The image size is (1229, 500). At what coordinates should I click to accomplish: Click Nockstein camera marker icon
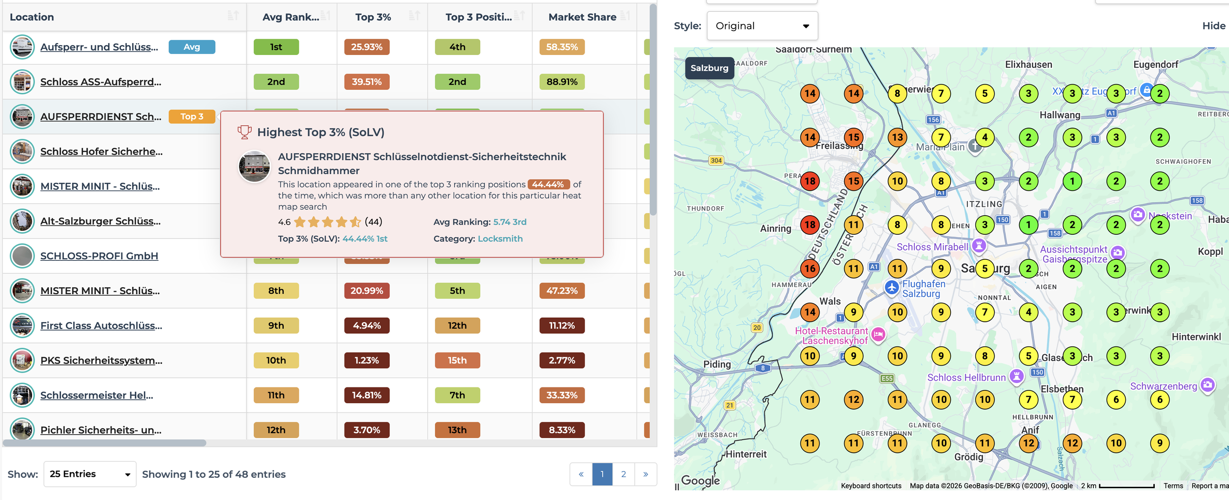point(1138,215)
